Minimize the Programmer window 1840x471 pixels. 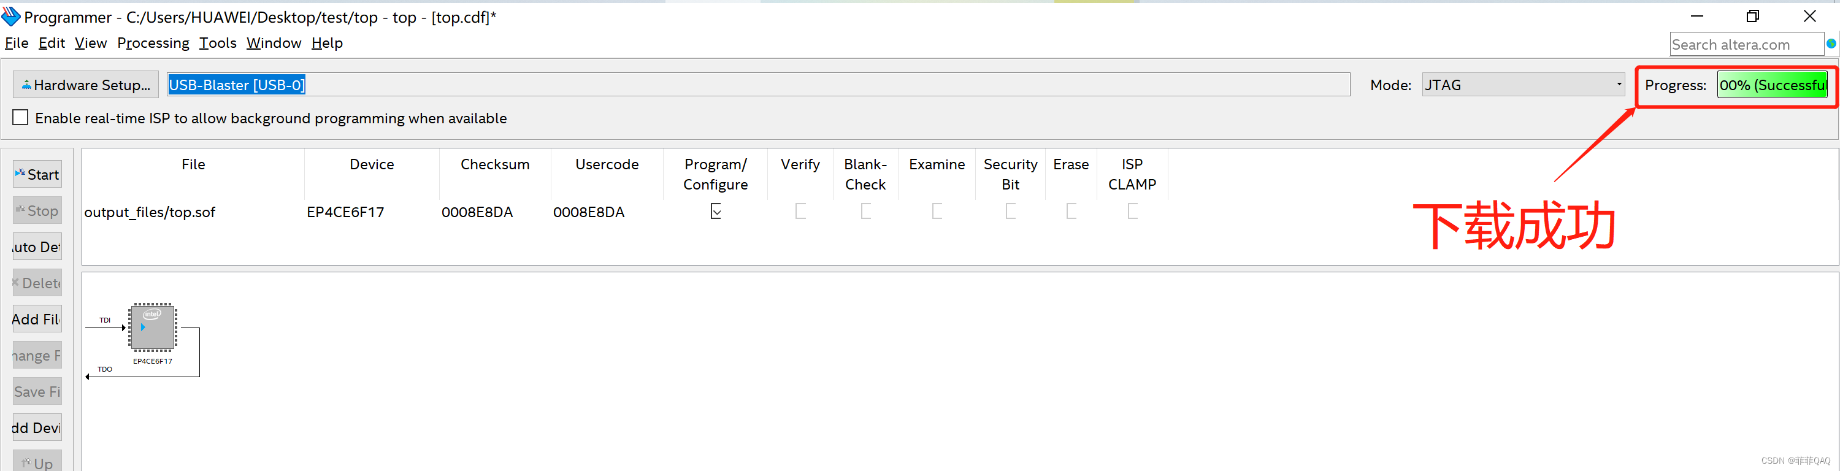(x=1697, y=16)
